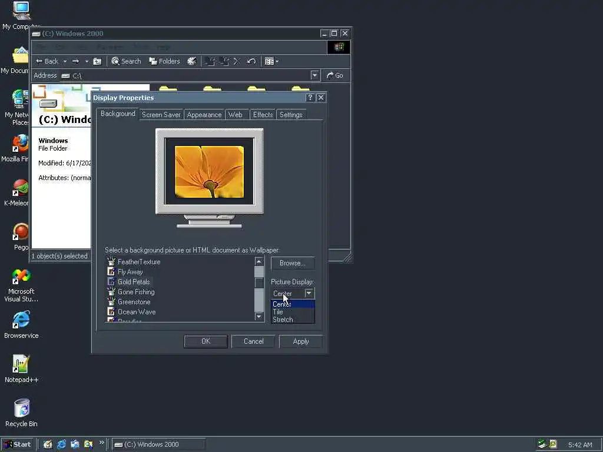Expand quick launch overflow chevron

coord(101,443)
